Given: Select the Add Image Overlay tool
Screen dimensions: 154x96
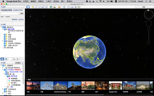Looking at the screenshot, I should pyautogui.click(x=43, y=7).
